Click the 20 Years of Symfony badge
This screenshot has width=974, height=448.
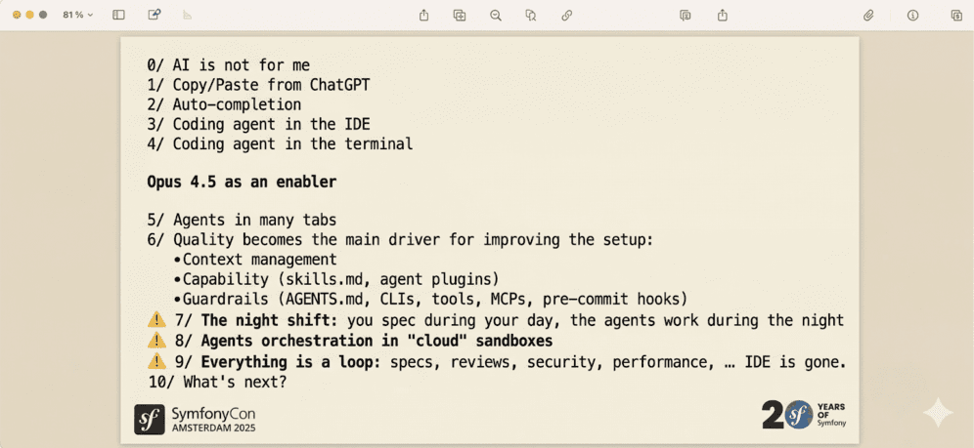coord(803,415)
